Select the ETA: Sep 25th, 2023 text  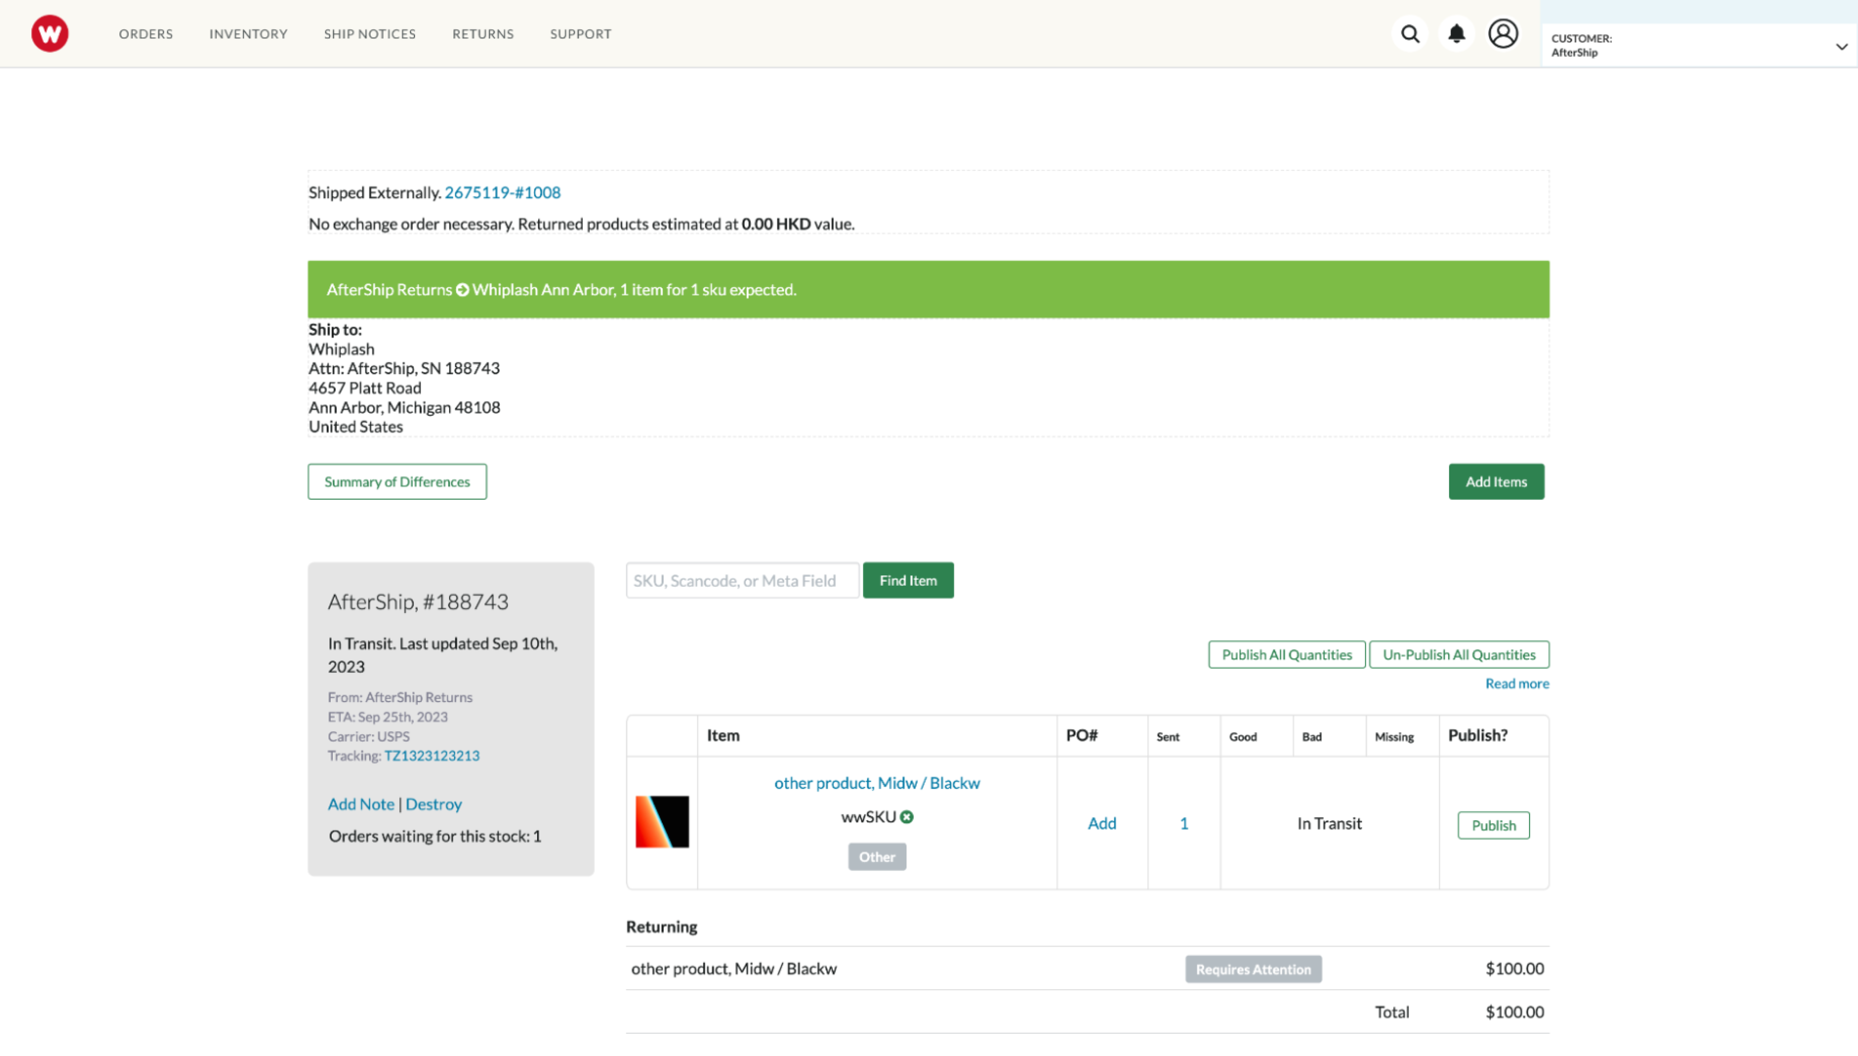388,716
